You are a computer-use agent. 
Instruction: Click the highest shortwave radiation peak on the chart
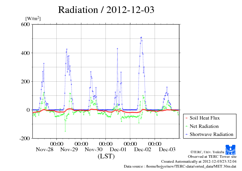tap(141, 37)
